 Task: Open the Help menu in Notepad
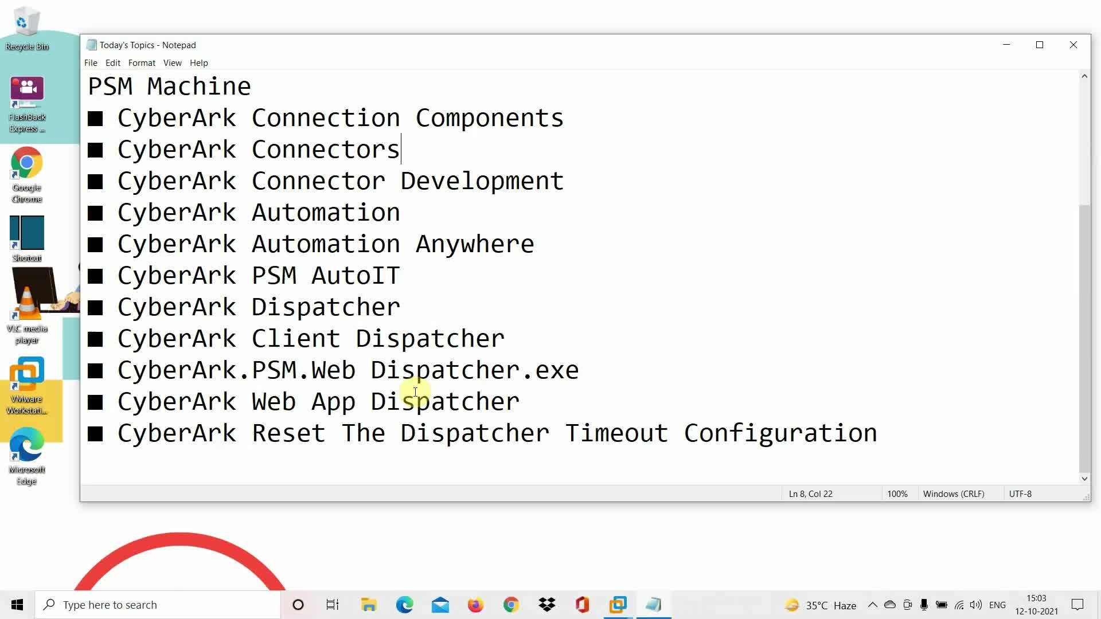point(198,63)
